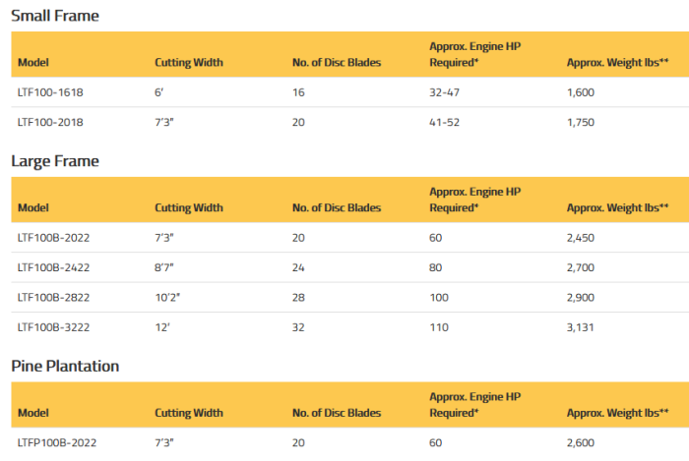Click Approx. Engine HP Required header, Pine Plantation

(464, 404)
